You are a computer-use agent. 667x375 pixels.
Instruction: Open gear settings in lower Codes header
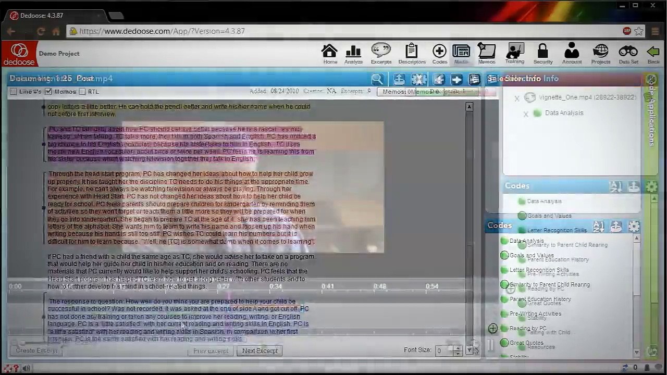coord(634,226)
